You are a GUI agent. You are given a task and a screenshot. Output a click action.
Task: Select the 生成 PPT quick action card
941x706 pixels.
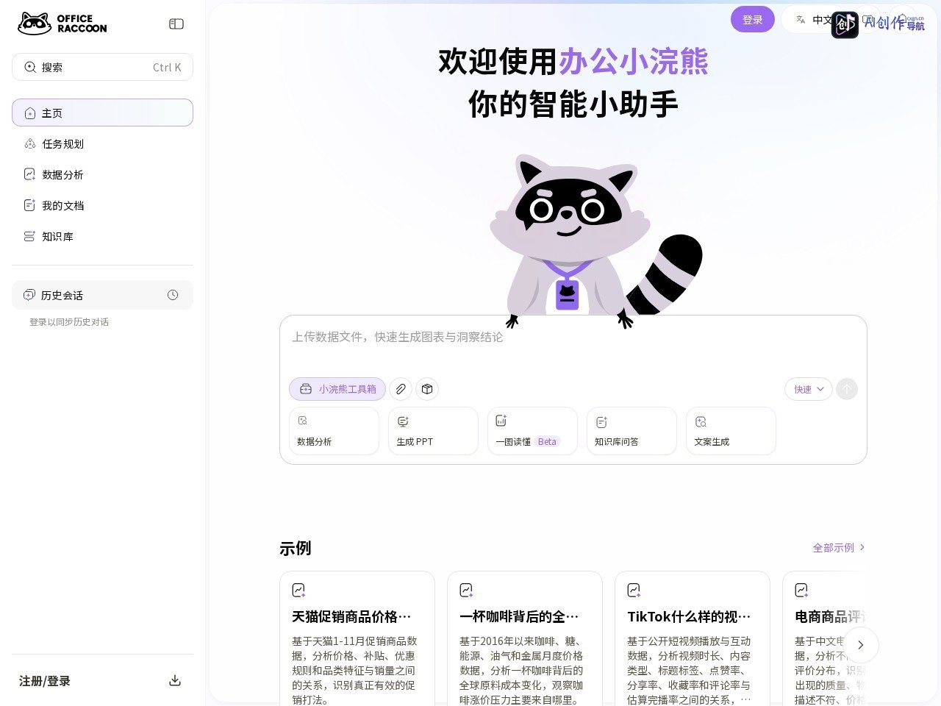[x=434, y=431]
